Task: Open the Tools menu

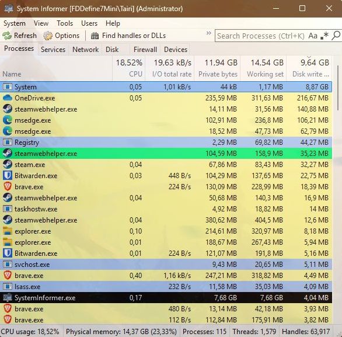Action: pyautogui.click(x=65, y=23)
